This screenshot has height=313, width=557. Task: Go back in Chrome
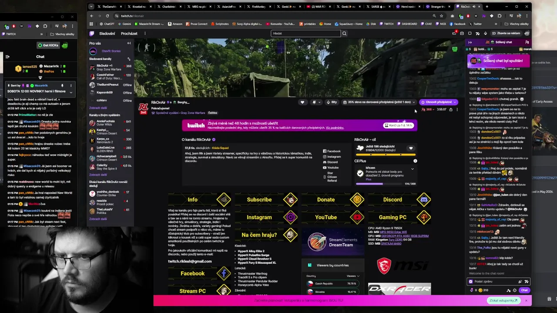tap(92, 16)
